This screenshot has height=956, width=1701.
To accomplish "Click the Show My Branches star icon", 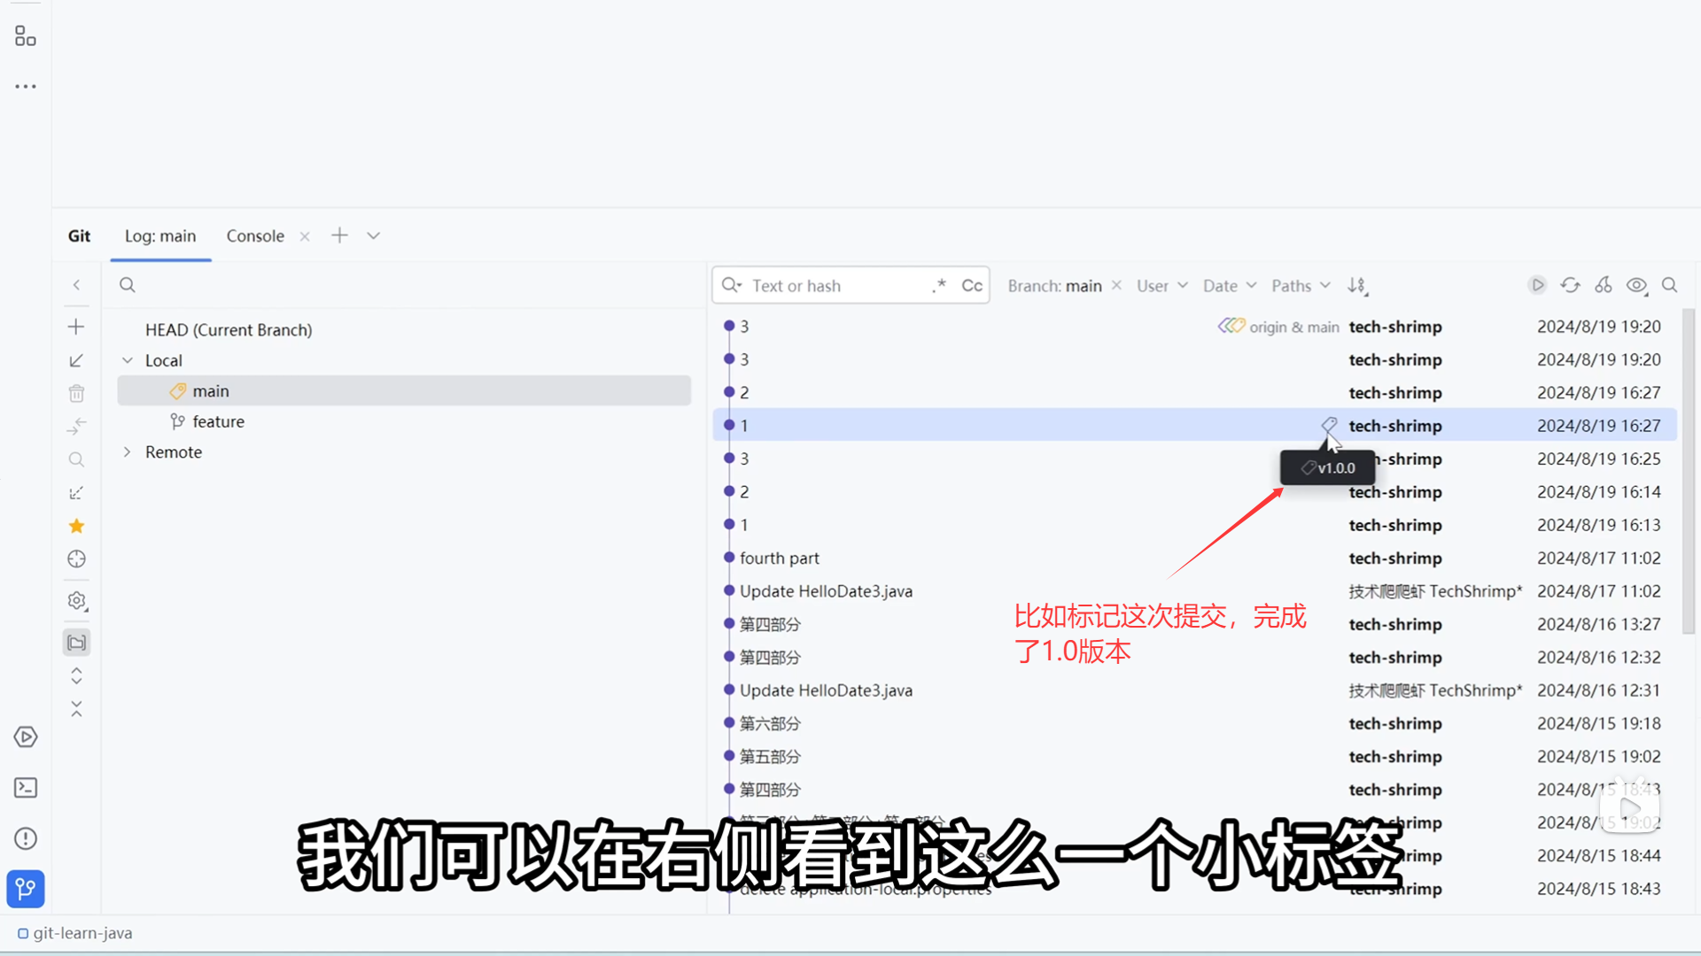I will (76, 526).
